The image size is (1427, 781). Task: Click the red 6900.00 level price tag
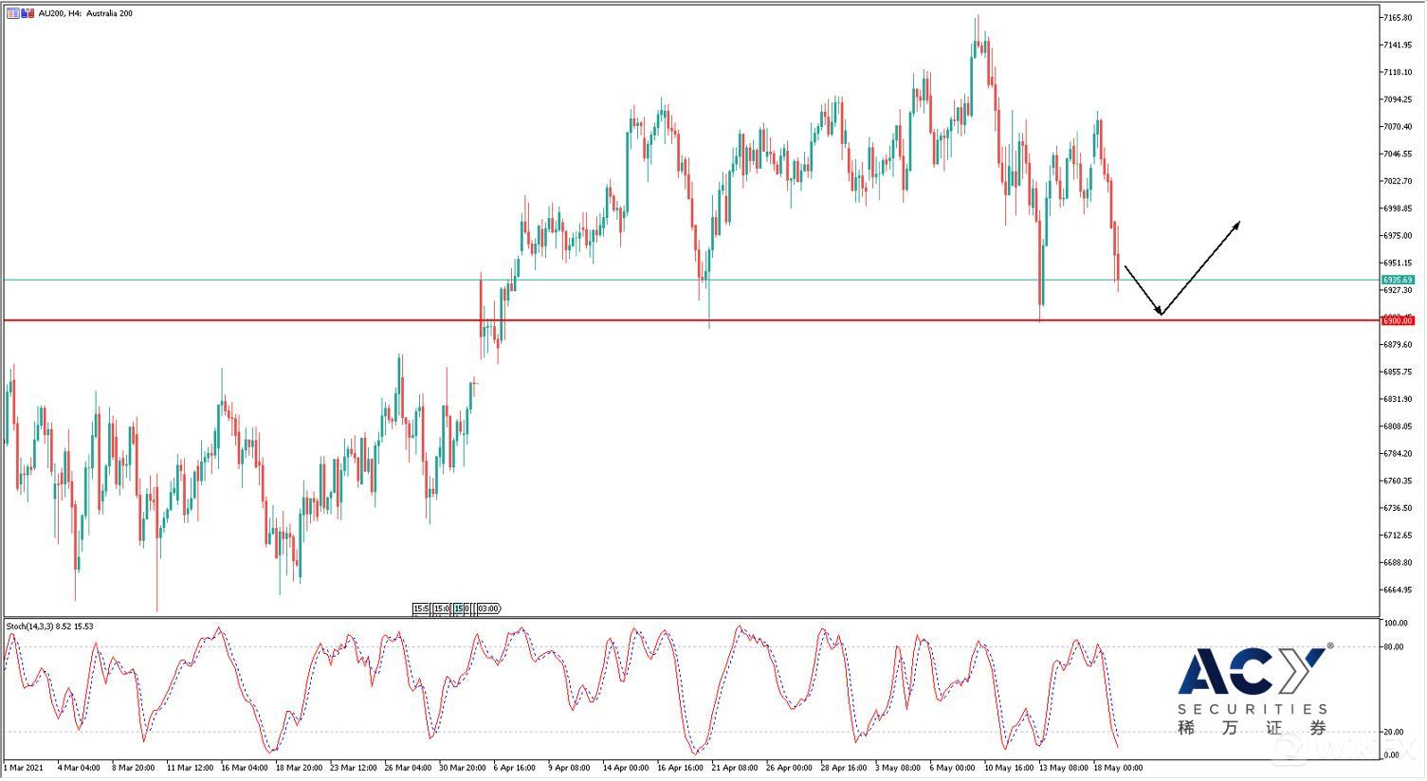[1398, 320]
